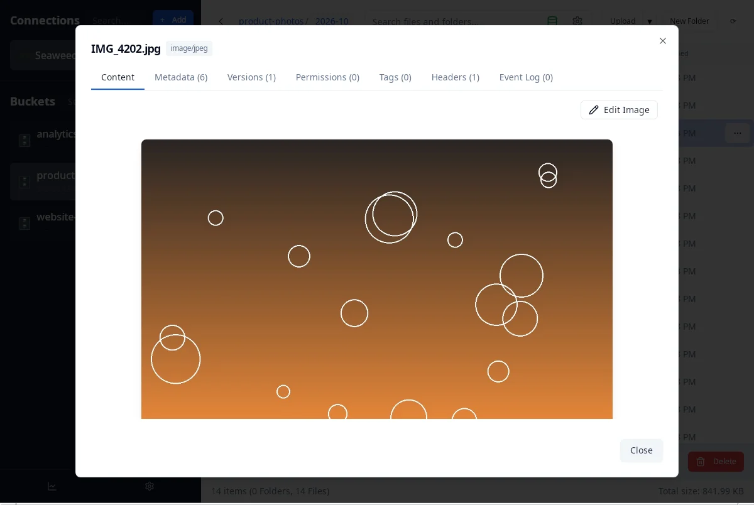Click the Upload button
Screen dimensions: 754x505
[x=623, y=21]
